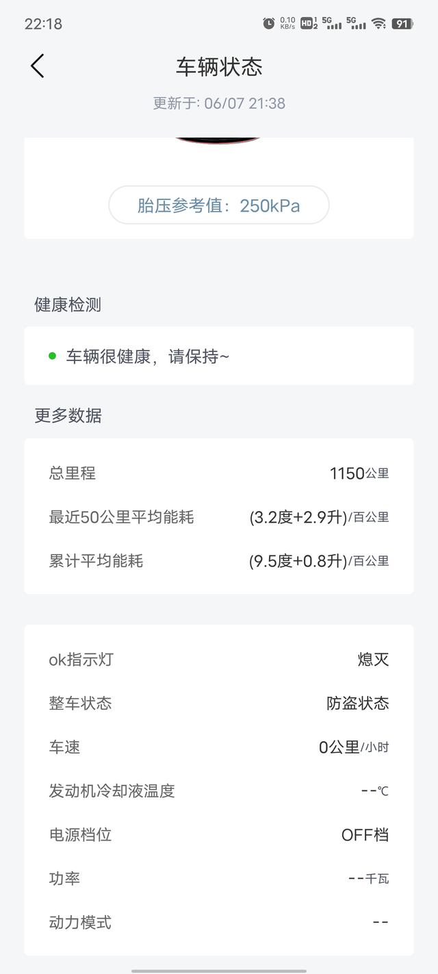This screenshot has width=438, height=974.
Task: Select the ok指示灯 status row
Action: (x=219, y=660)
